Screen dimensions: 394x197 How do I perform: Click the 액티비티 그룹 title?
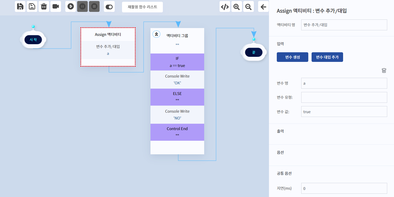click(177, 36)
